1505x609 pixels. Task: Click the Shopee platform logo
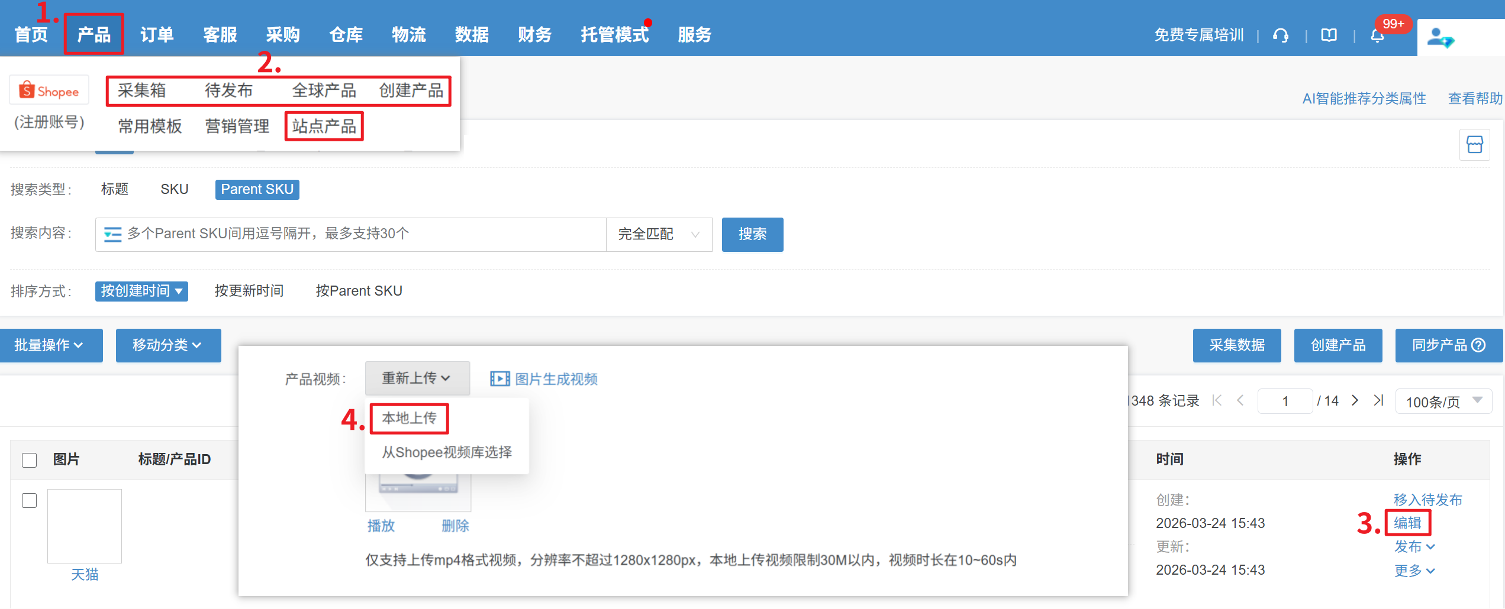click(x=49, y=91)
